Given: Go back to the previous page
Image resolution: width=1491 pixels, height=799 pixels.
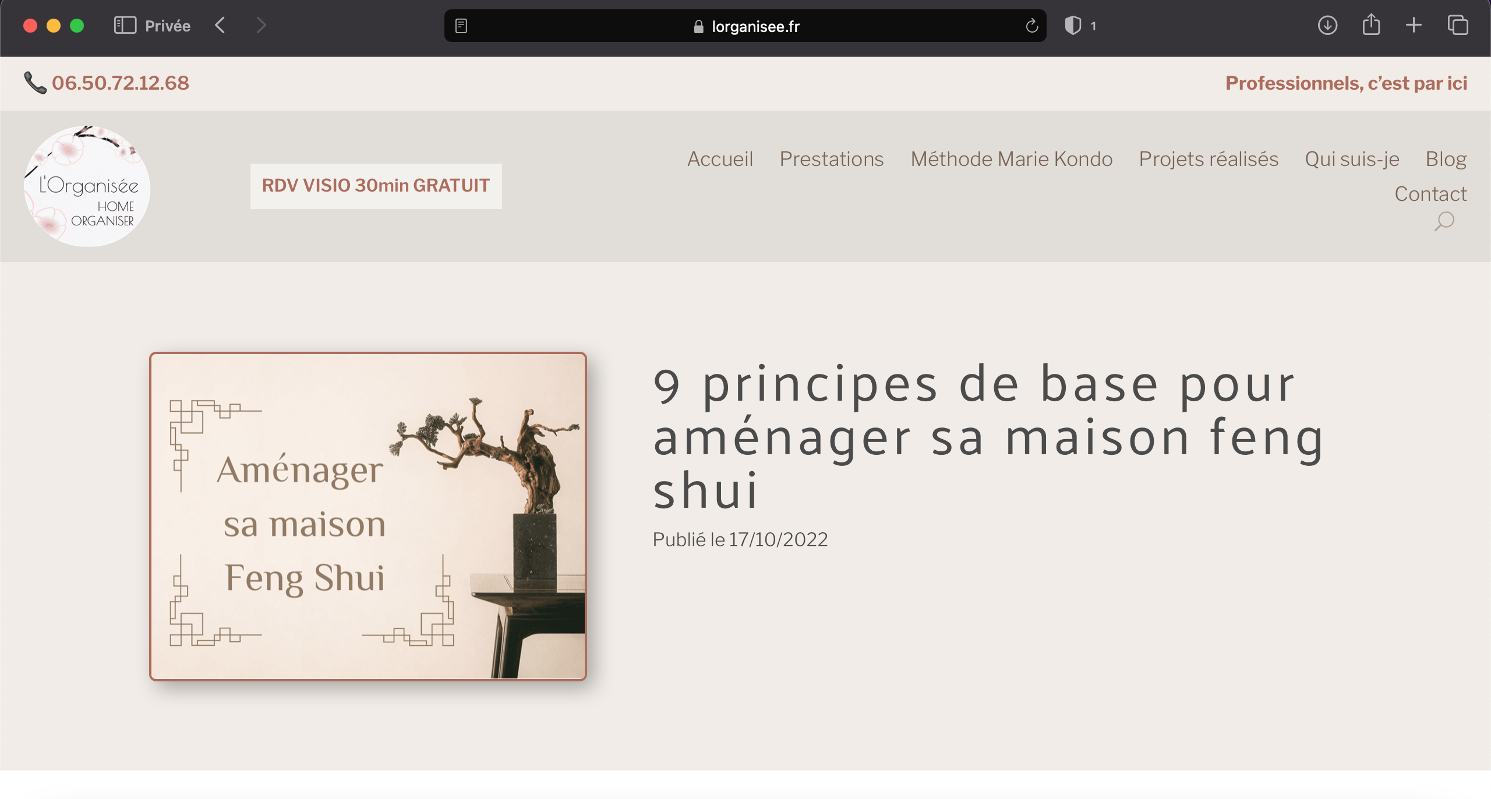Looking at the screenshot, I should [x=220, y=26].
